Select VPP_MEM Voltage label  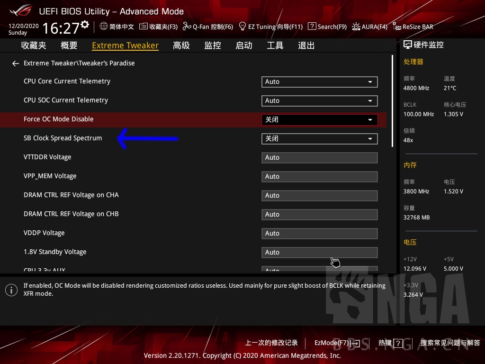click(x=50, y=176)
